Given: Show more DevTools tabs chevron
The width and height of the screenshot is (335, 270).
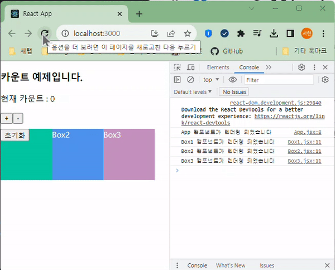Looking at the screenshot, I should (269, 67).
